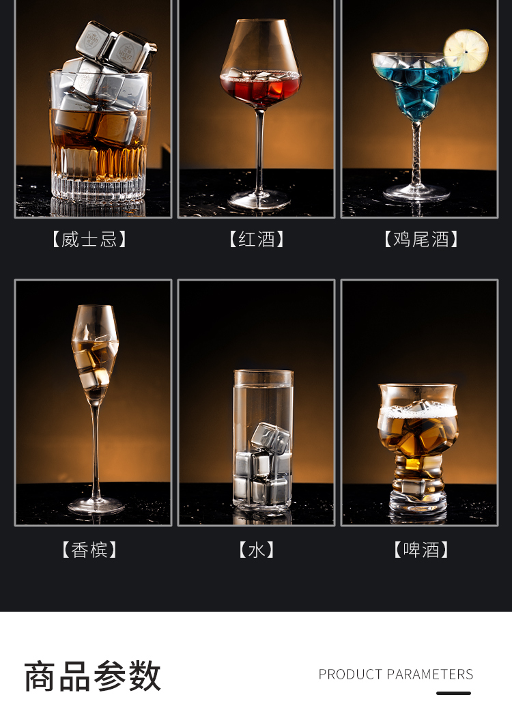Open the water glass photo
Screen dimensions: 512x710
(256, 403)
